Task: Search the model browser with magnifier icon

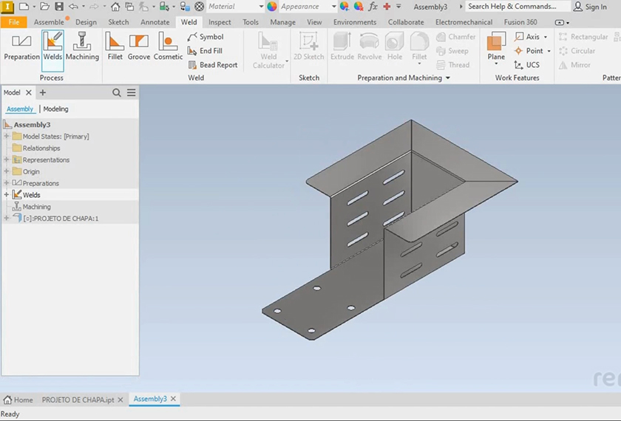Action: tap(117, 93)
